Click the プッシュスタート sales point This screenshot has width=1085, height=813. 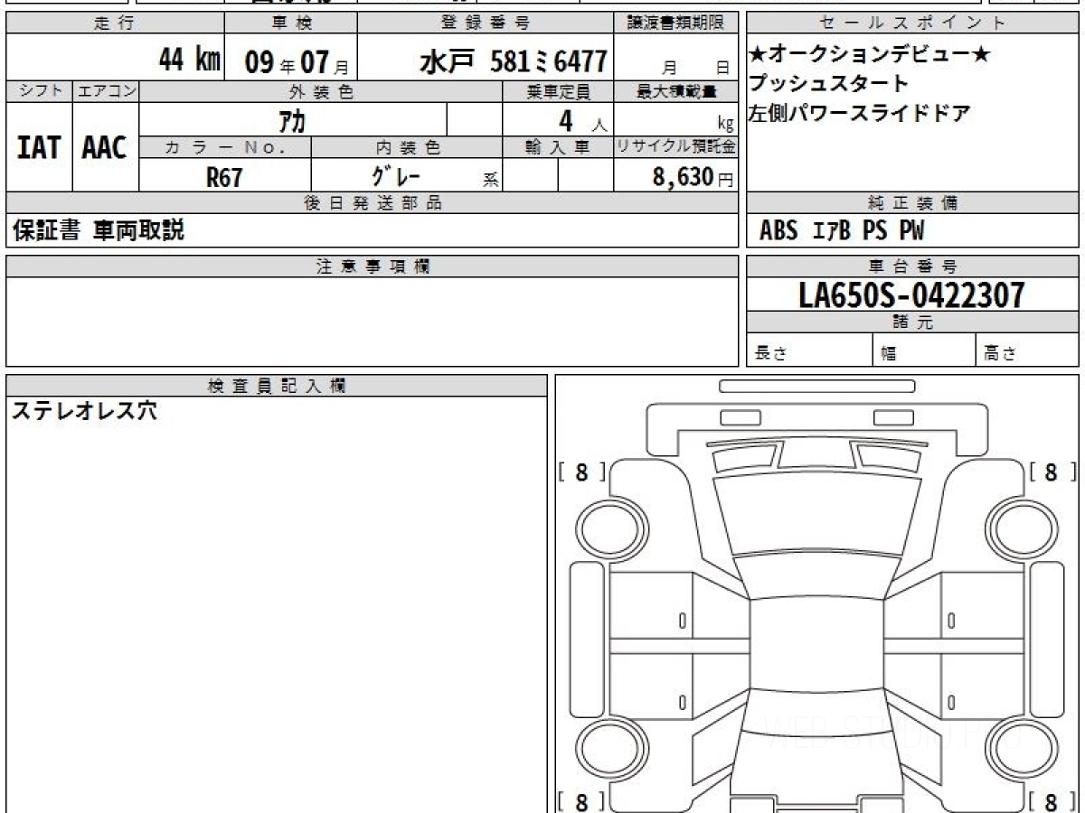coord(828,84)
